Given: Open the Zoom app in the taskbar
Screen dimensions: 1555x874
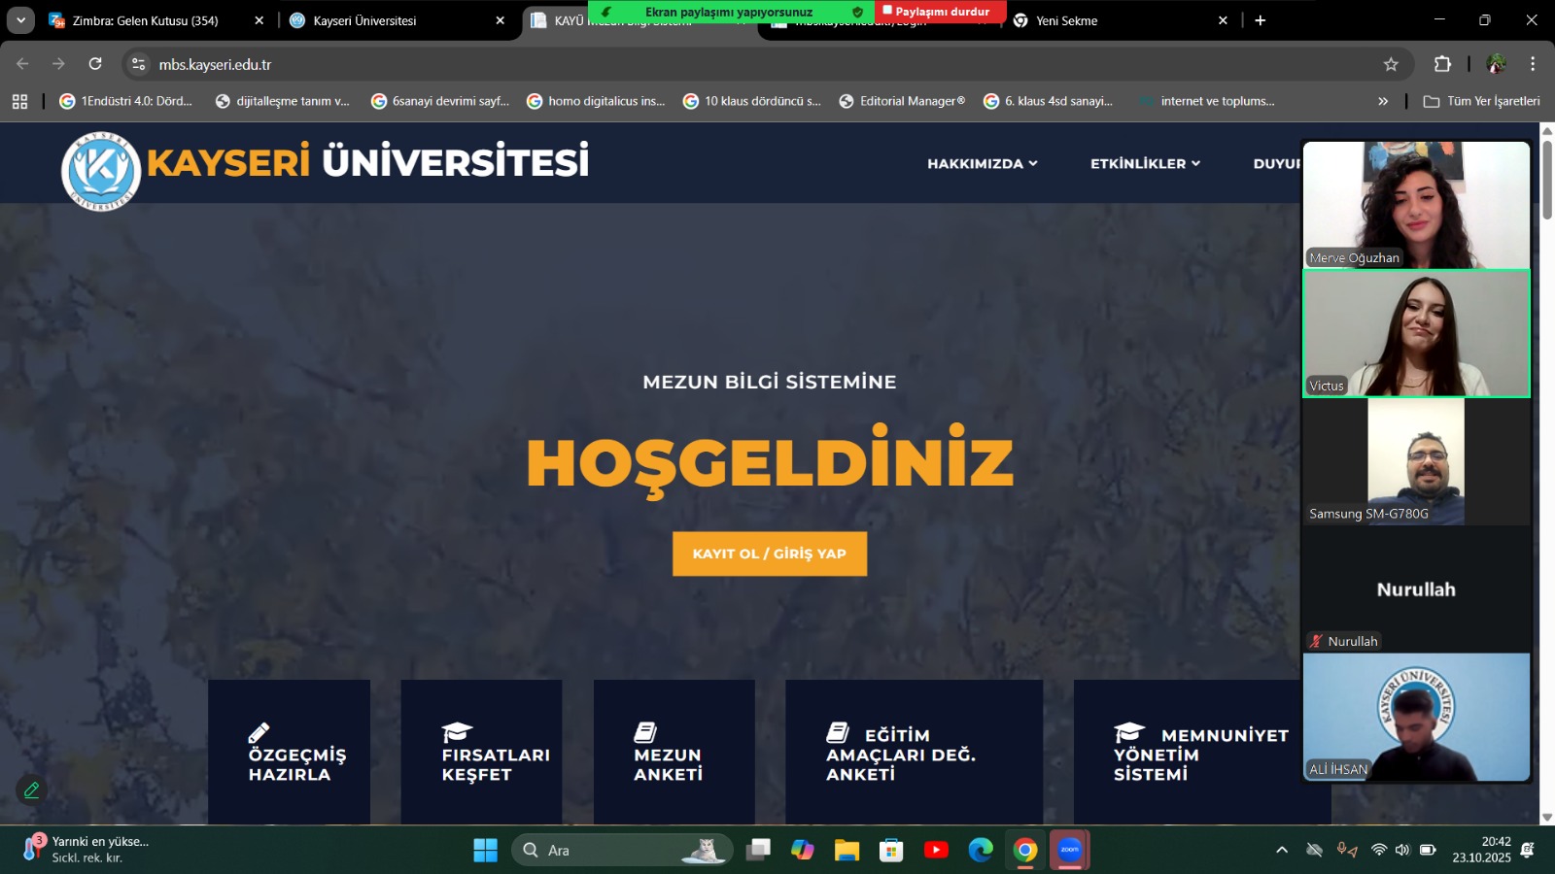Looking at the screenshot, I should [x=1069, y=850].
